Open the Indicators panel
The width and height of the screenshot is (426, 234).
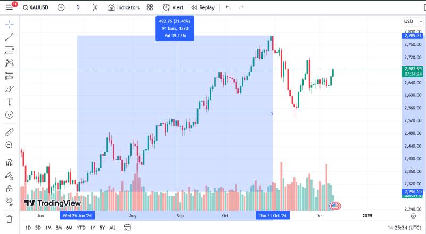(124, 7)
